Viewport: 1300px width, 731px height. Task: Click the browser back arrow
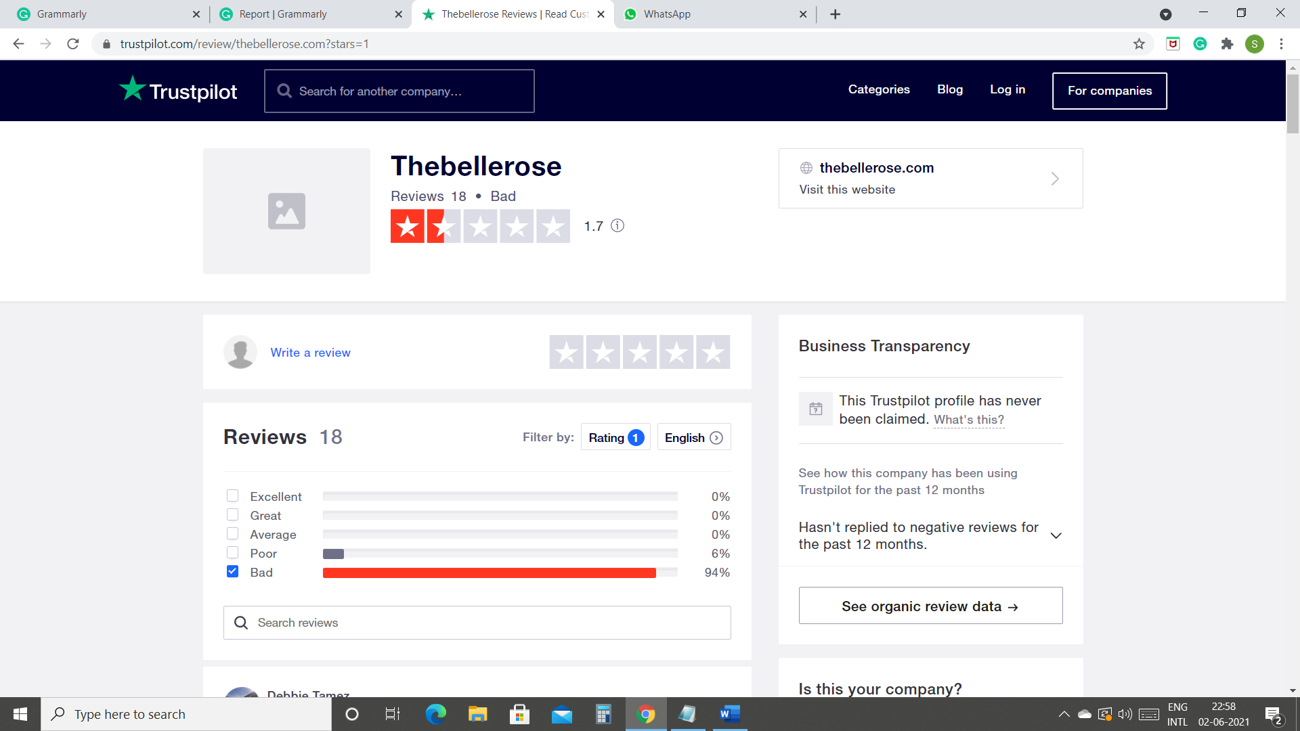18,44
